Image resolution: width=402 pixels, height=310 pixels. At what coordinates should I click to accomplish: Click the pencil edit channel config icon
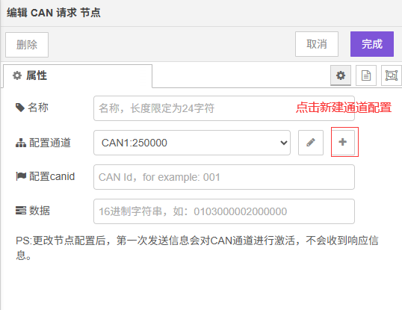click(311, 143)
